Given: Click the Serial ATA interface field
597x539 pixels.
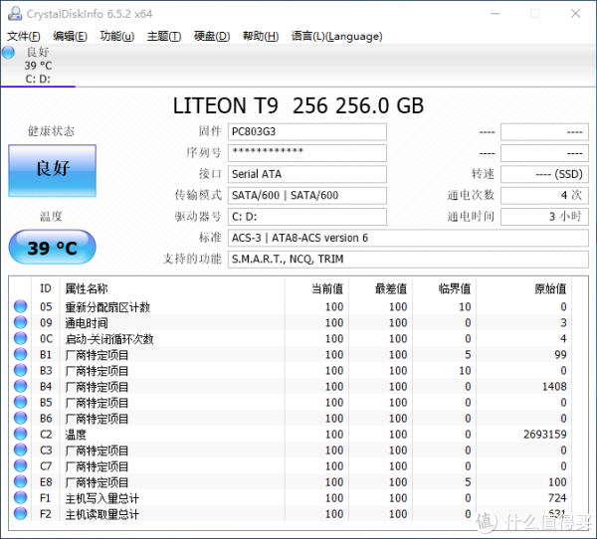Looking at the screenshot, I should click(x=307, y=174).
